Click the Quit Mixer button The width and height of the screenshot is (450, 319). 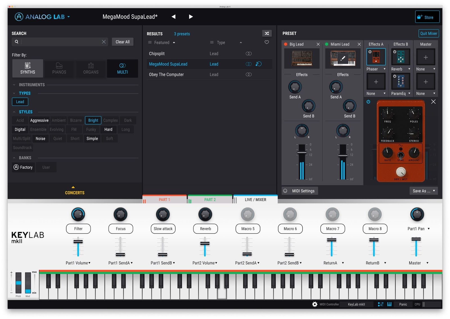coord(429,33)
